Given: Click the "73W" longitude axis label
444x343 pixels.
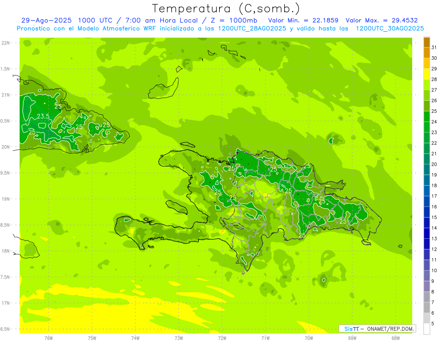Looking at the screenshot, I should pyautogui.click(x=179, y=338).
